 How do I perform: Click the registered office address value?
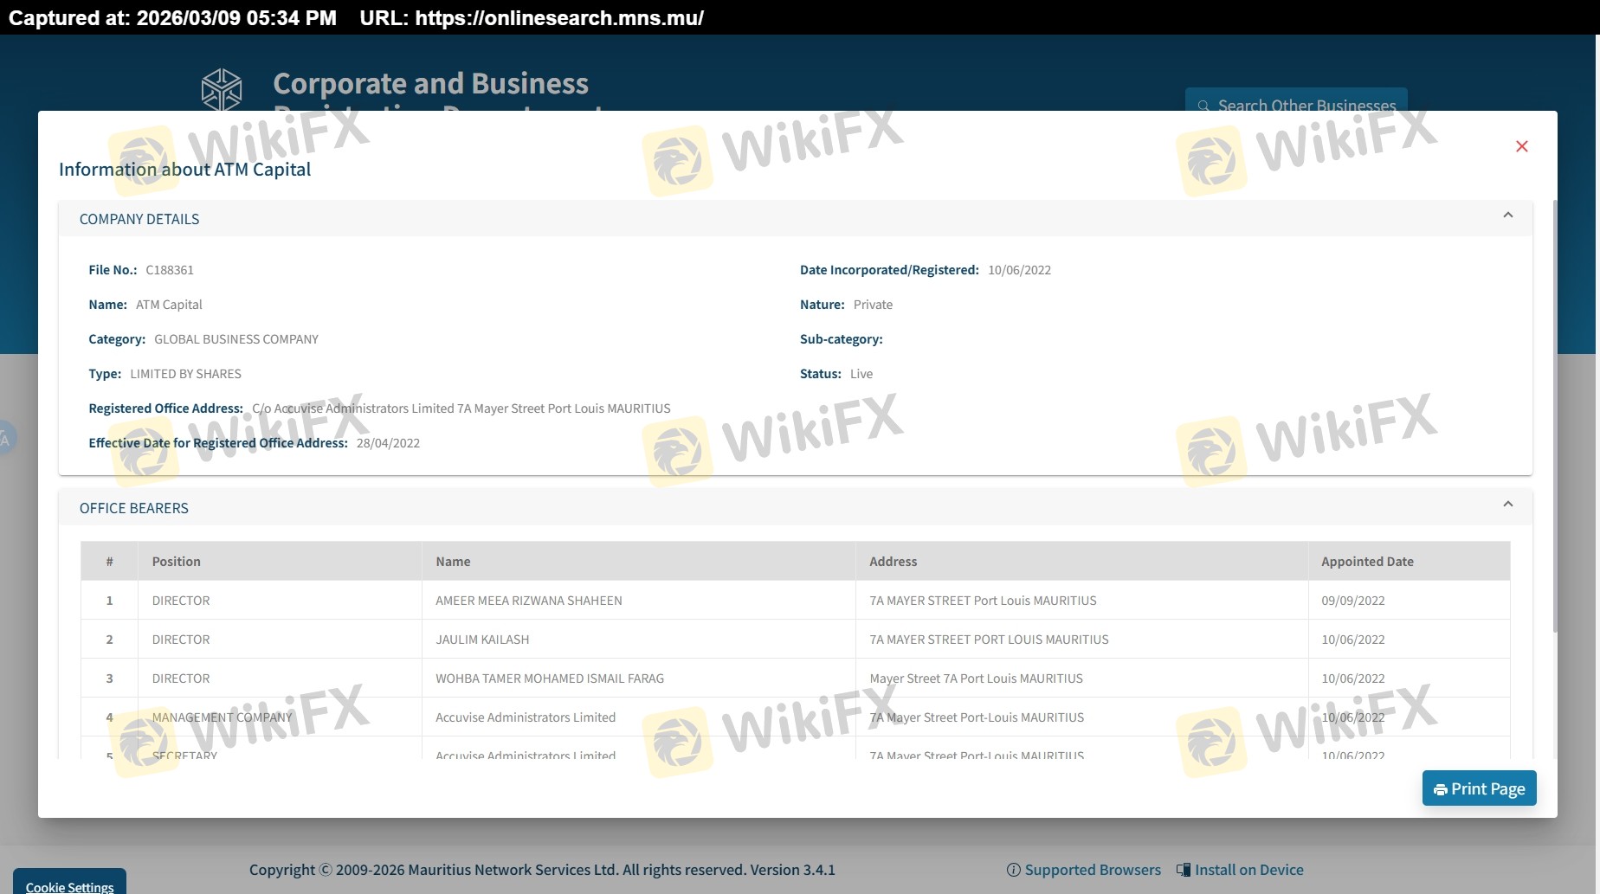(461, 408)
